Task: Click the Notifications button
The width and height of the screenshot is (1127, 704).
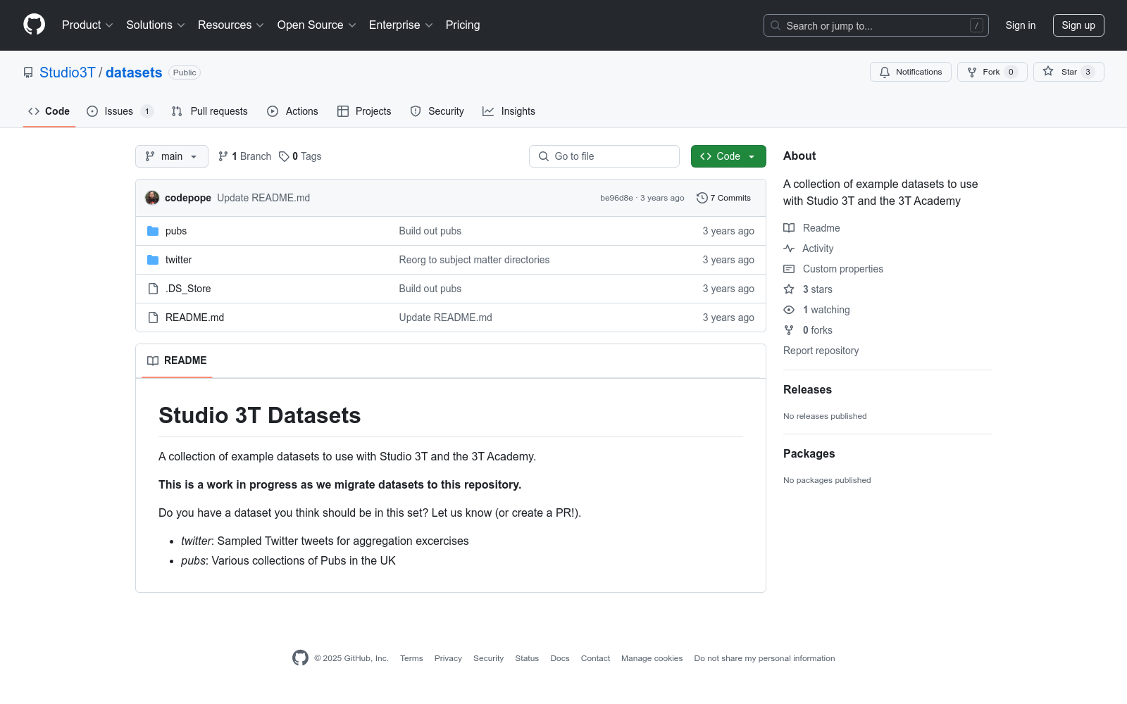Action: point(911,72)
